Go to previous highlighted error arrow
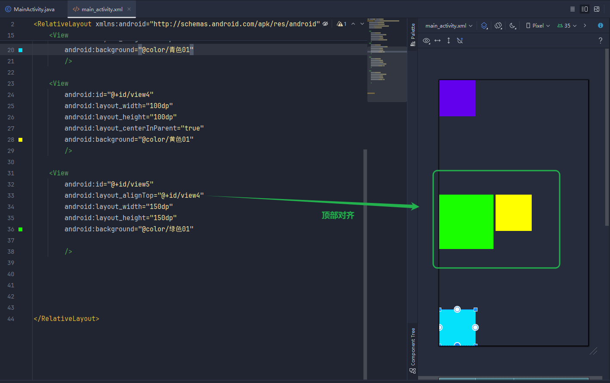This screenshot has width=610, height=383. (353, 24)
